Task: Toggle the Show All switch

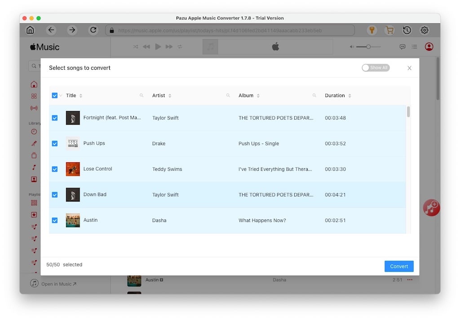Action: coord(376,68)
